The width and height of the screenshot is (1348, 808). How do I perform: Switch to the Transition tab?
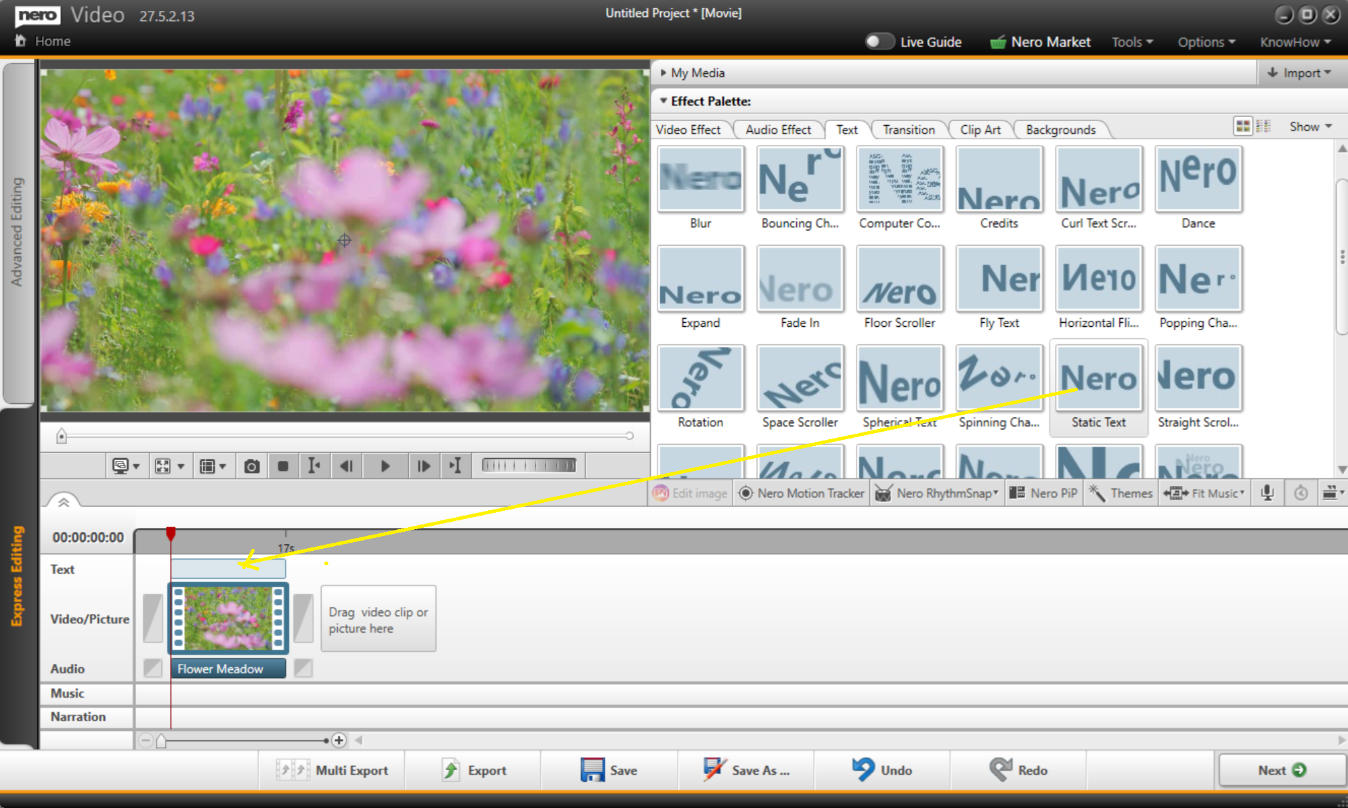[908, 130]
